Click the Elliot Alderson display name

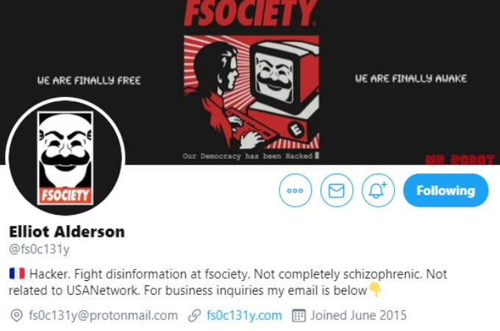67,232
